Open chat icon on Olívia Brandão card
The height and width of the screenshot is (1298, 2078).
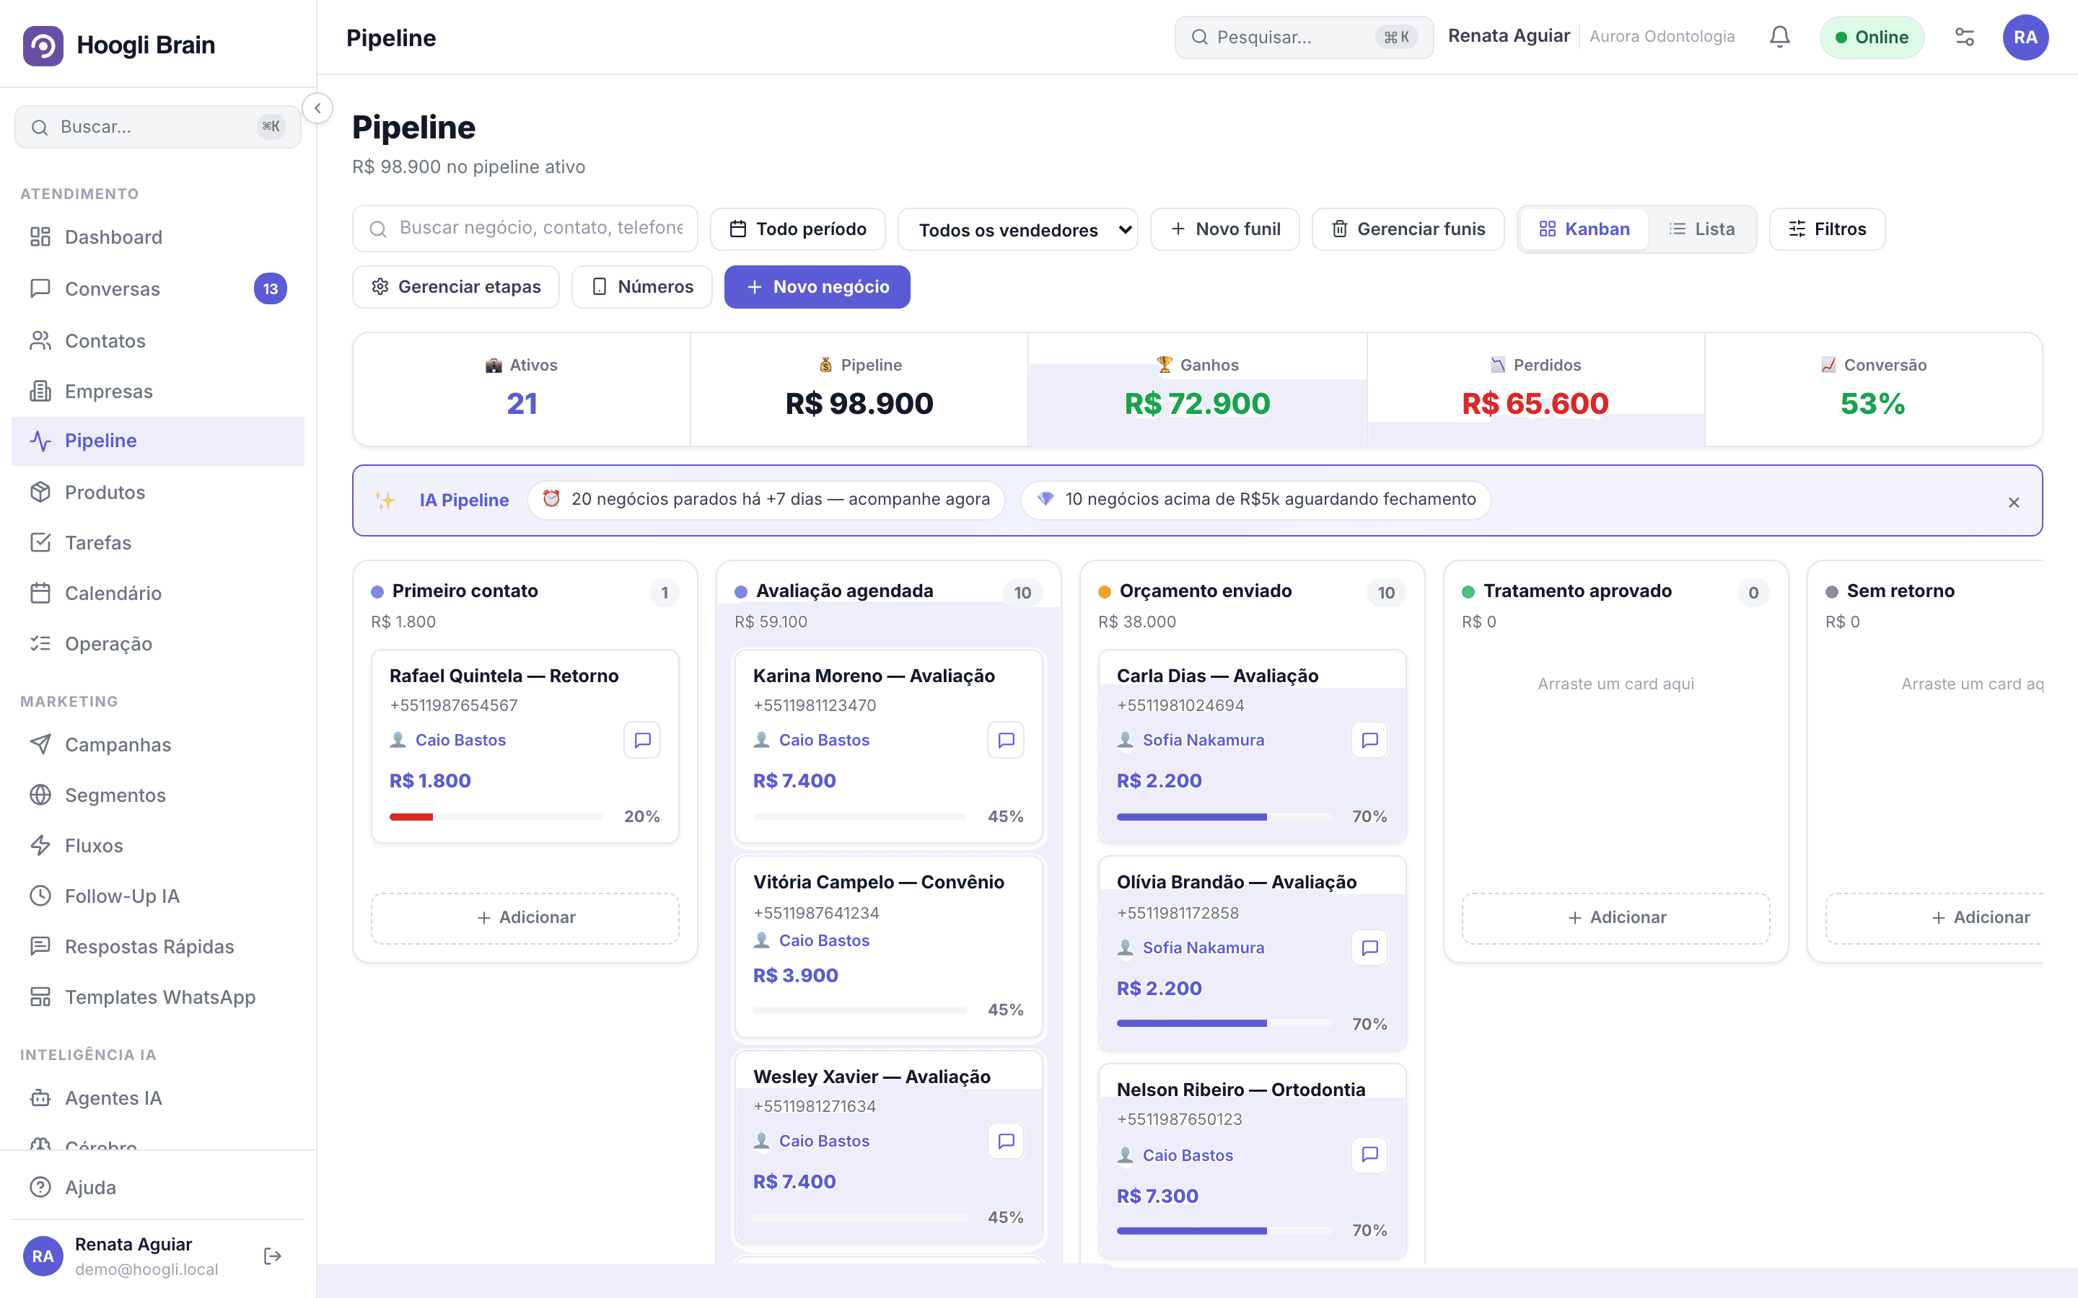[1369, 948]
